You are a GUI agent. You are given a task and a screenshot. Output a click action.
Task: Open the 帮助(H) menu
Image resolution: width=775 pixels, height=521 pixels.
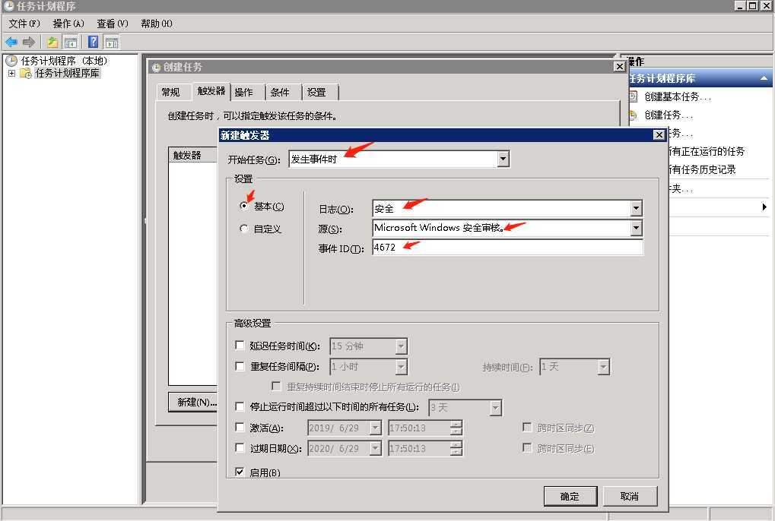[156, 24]
